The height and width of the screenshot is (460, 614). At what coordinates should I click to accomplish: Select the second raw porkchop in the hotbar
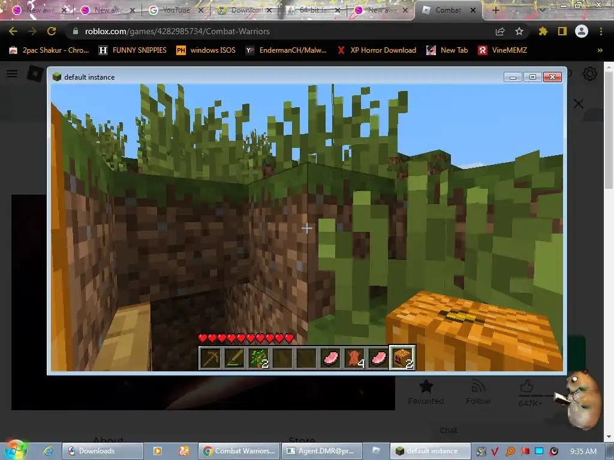(x=379, y=358)
